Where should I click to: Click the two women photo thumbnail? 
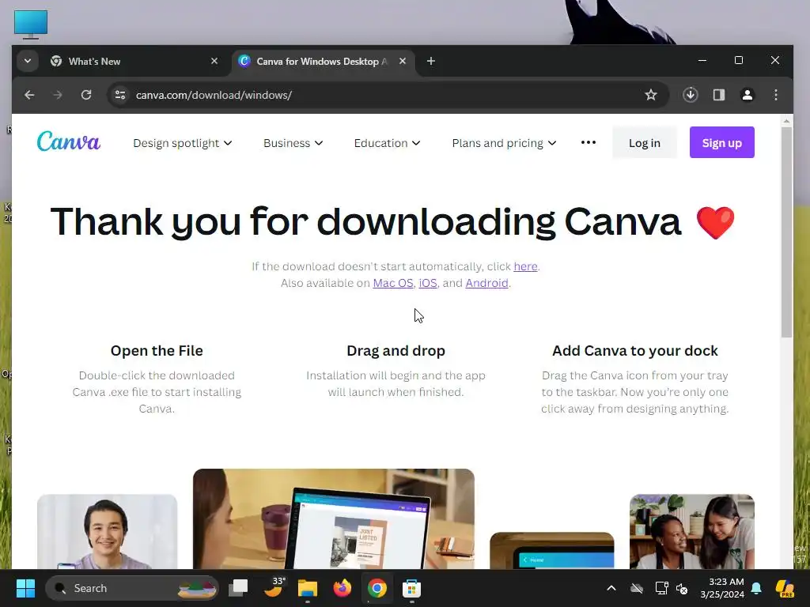tap(691, 532)
